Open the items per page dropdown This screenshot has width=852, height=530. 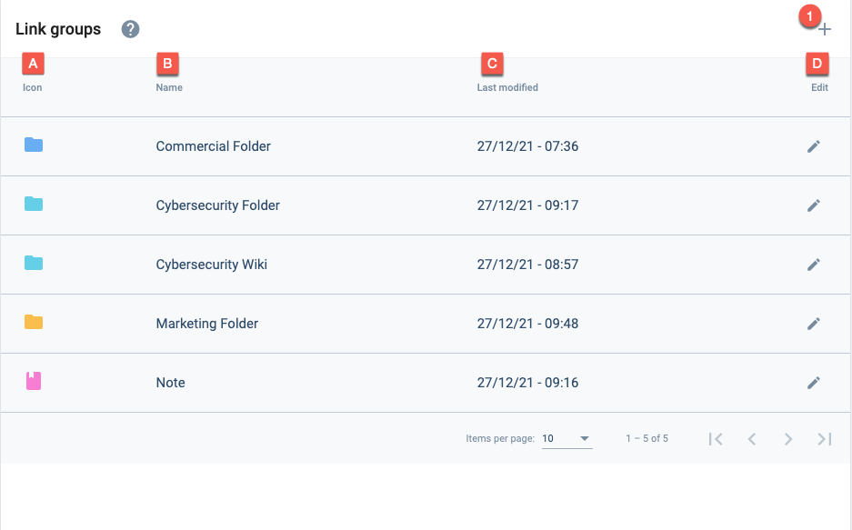pos(566,438)
